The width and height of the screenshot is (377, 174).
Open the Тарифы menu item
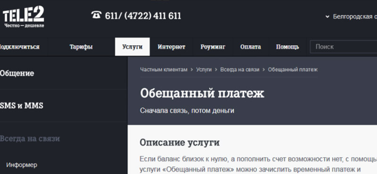point(81,47)
